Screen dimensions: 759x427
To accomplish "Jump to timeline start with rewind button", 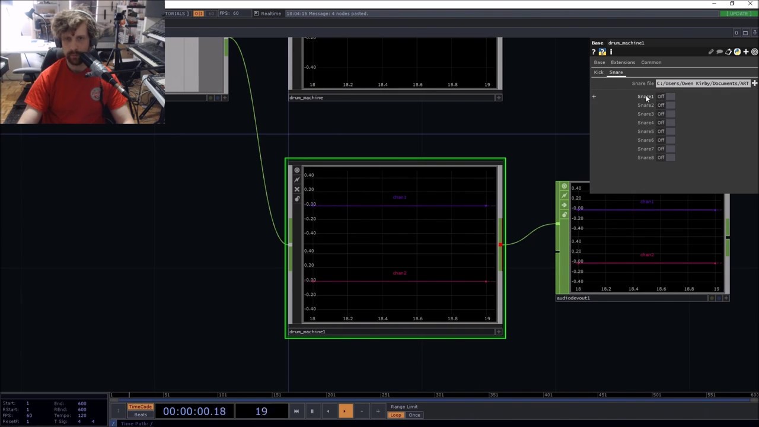I will (296, 411).
